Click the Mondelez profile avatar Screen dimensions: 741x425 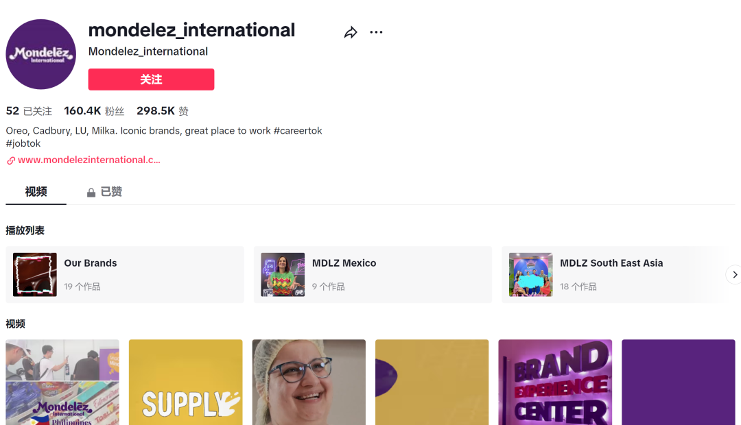pos(41,54)
